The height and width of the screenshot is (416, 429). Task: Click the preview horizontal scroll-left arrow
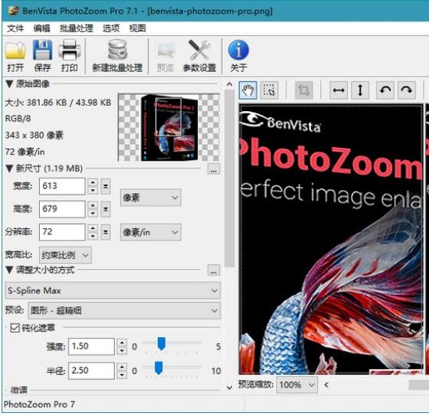(326, 385)
